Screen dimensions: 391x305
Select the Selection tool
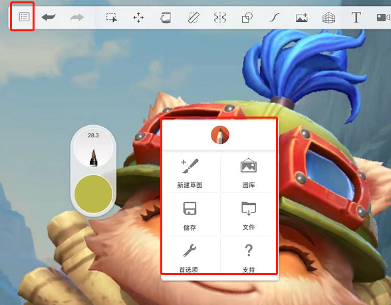tap(112, 18)
